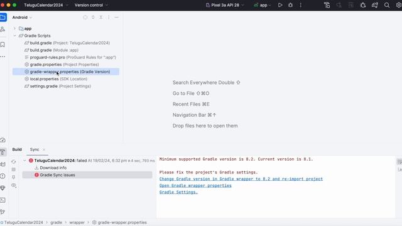Toggle soft-wrap icon in build output
This screenshot has height=226, width=402.
tap(399, 162)
